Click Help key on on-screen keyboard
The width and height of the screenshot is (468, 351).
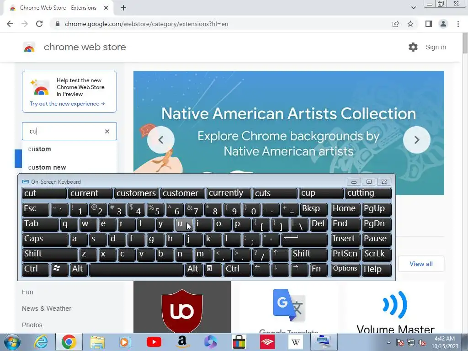point(377,270)
